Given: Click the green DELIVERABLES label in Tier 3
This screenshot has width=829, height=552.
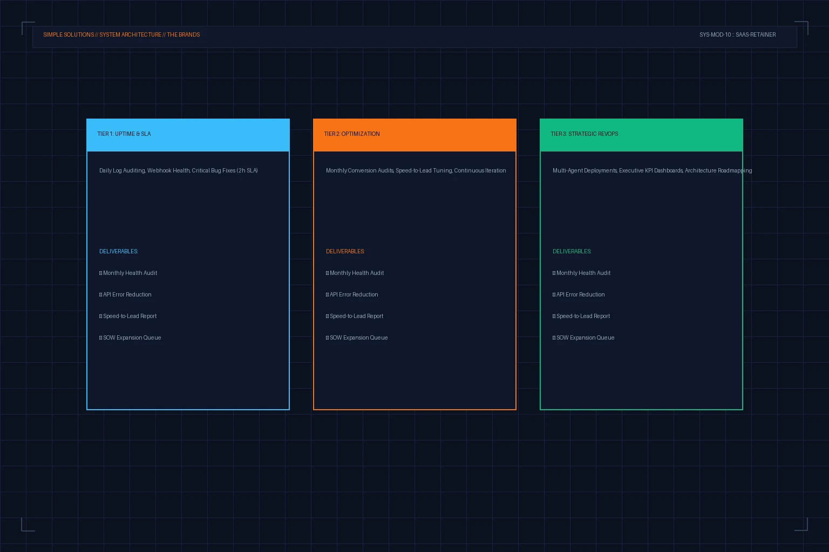Looking at the screenshot, I should coord(572,251).
